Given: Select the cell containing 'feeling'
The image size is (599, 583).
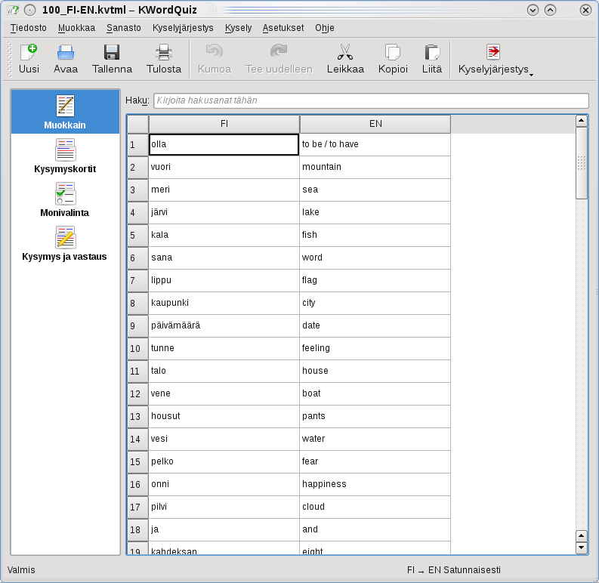Looking at the screenshot, I should 375,348.
